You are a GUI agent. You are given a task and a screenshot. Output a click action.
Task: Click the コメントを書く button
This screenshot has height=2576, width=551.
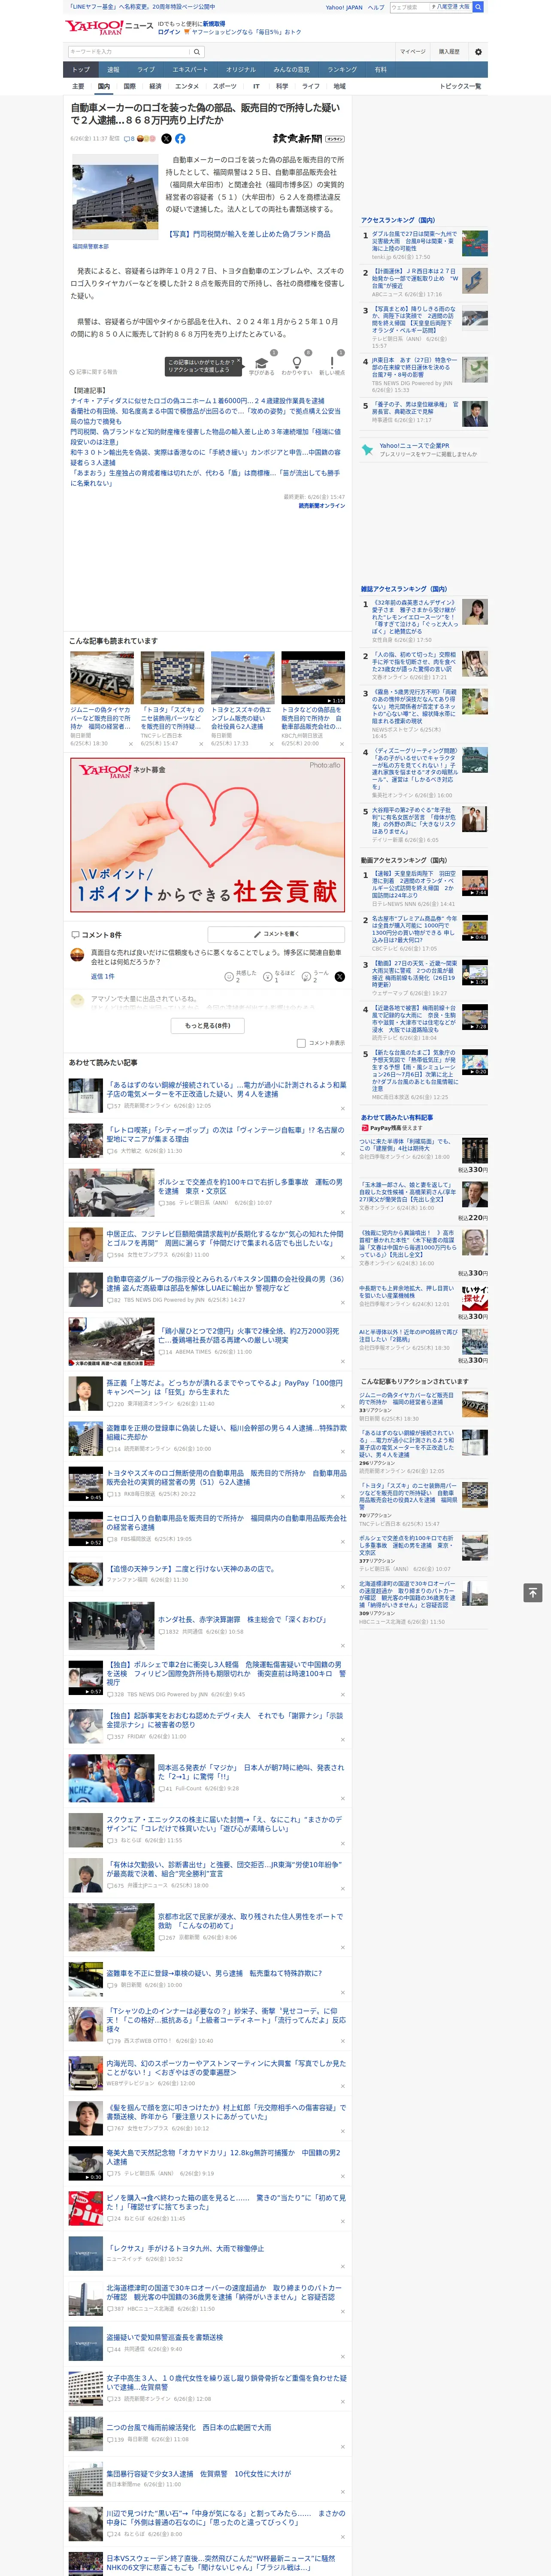pyautogui.click(x=276, y=934)
